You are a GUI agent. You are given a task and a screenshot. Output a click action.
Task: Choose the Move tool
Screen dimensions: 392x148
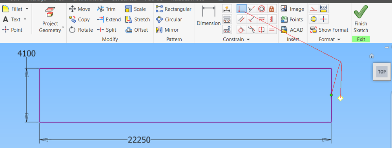pos(80,9)
